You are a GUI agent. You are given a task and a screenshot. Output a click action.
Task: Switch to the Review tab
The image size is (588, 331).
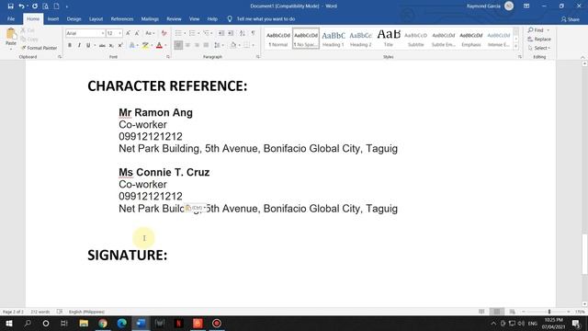pos(174,18)
